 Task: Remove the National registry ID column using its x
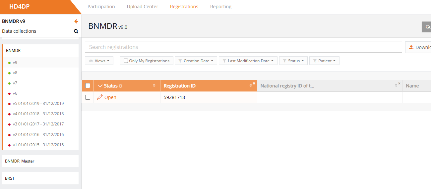click(x=399, y=83)
